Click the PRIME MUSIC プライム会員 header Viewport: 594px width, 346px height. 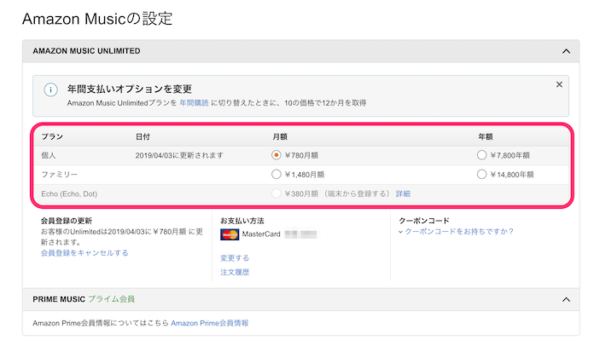coord(83,300)
